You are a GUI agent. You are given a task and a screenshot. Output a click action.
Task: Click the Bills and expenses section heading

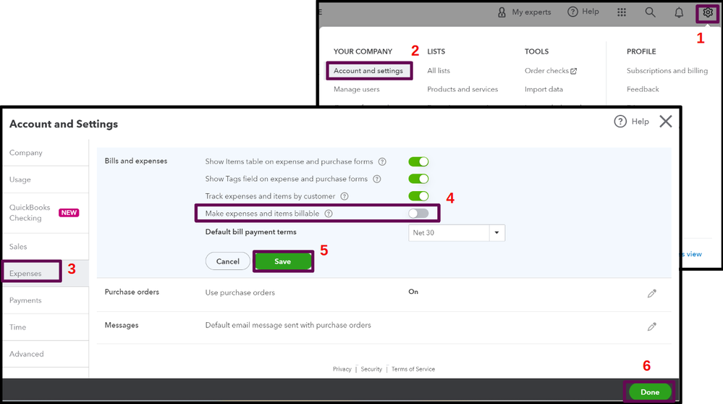coord(136,161)
